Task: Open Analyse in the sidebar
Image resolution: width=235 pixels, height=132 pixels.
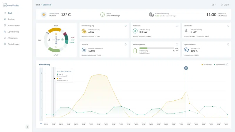Action: pyautogui.click(x=11, y=19)
